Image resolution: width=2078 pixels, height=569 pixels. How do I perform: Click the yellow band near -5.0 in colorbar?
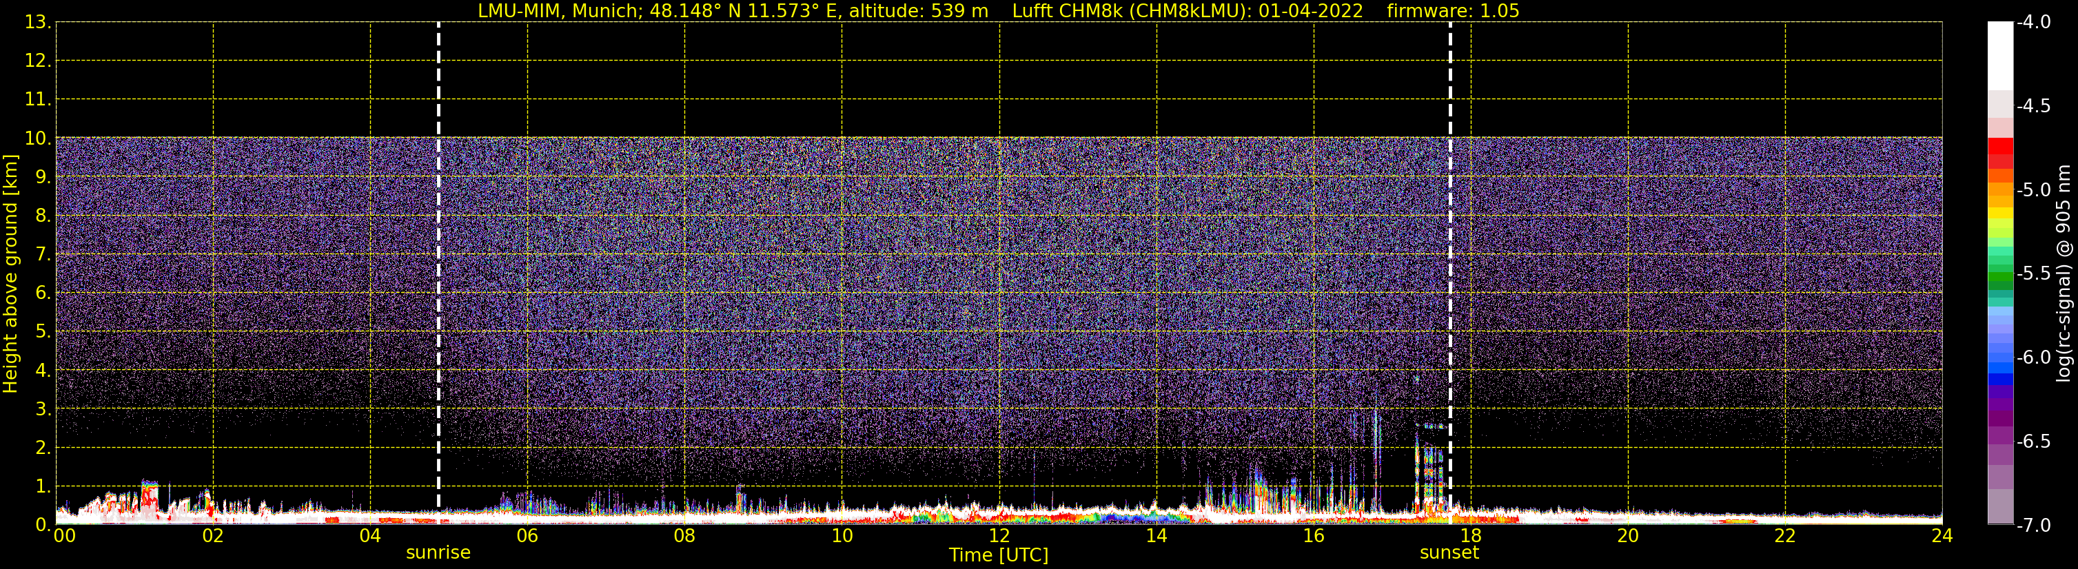pyautogui.click(x=2001, y=214)
